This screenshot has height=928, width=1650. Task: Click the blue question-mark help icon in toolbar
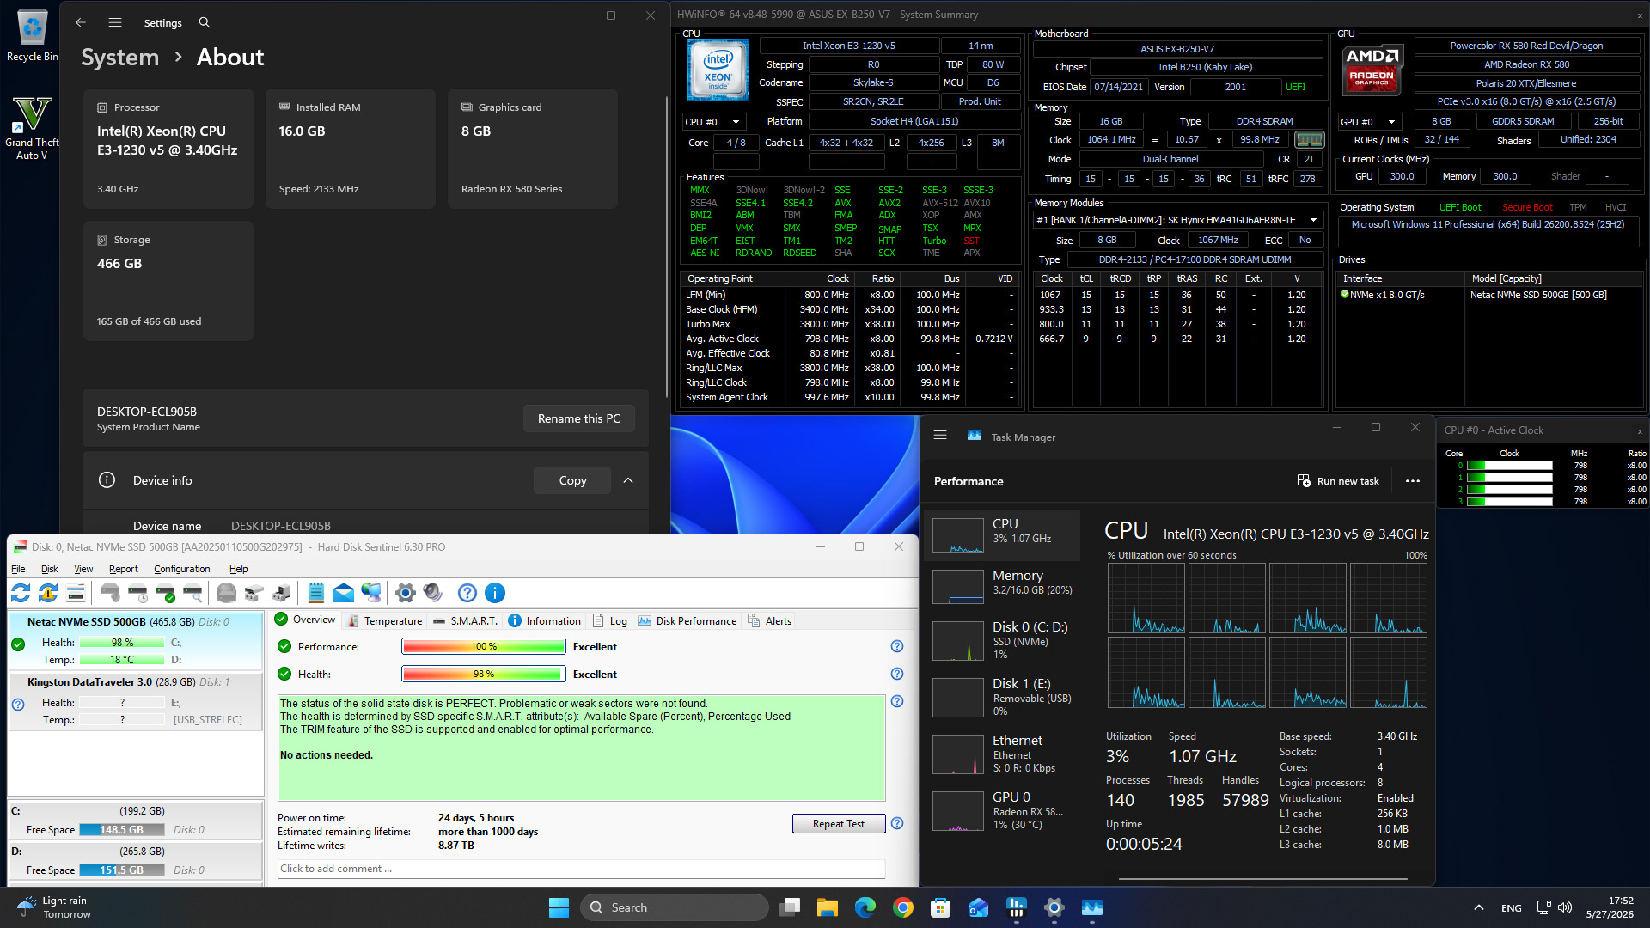point(467,593)
